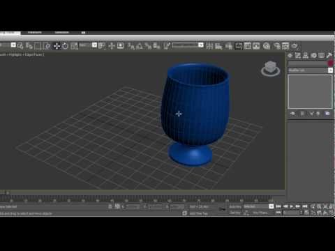Image resolution: width=335 pixels, height=251 pixels.
Task: Open the Selection ribbon tab
Action: [61, 32]
